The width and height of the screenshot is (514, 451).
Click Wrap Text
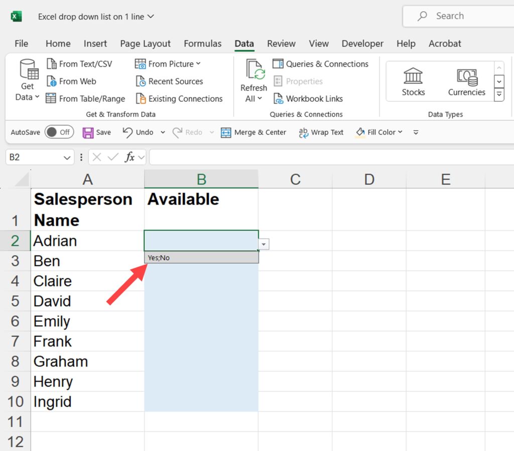[x=321, y=132]
